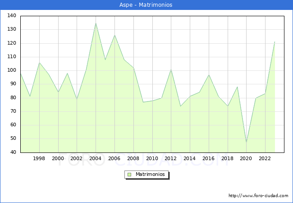Click the y-axis value 130

(12, 29)
